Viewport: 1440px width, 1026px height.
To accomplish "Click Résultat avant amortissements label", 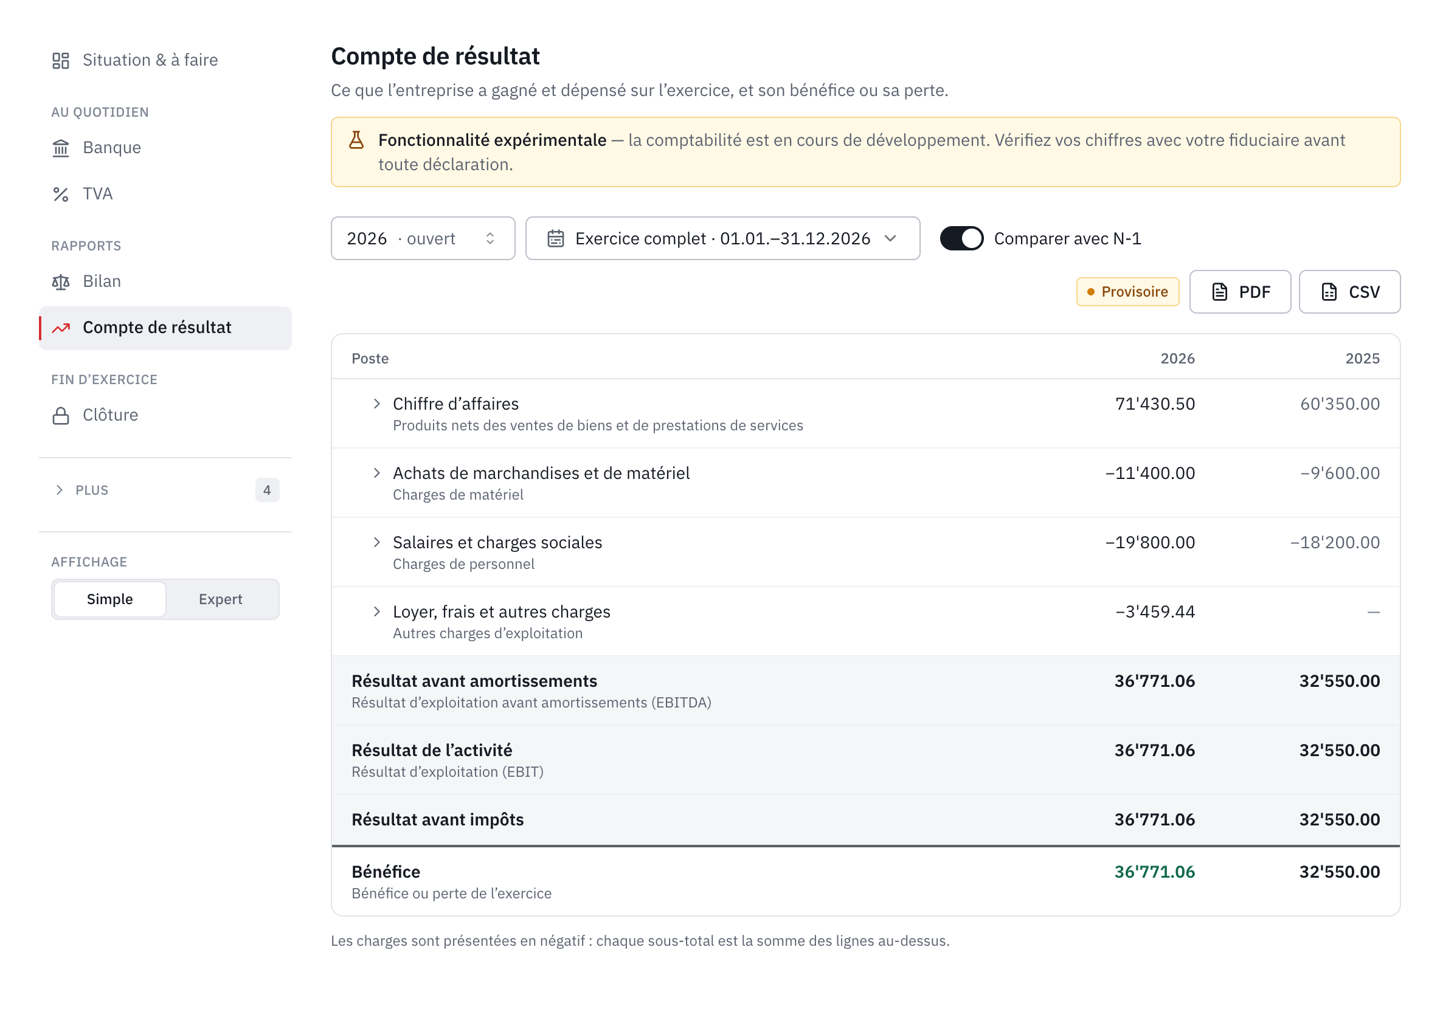I will pyautogui.click(x=474, y=681).
